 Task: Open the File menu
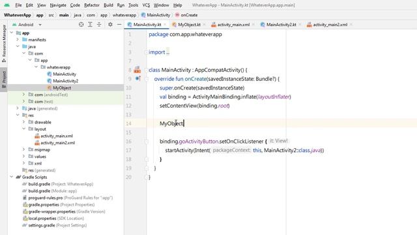(18, 5)
